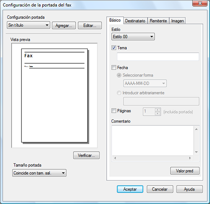Click the Ayuda button

point(189,189)
